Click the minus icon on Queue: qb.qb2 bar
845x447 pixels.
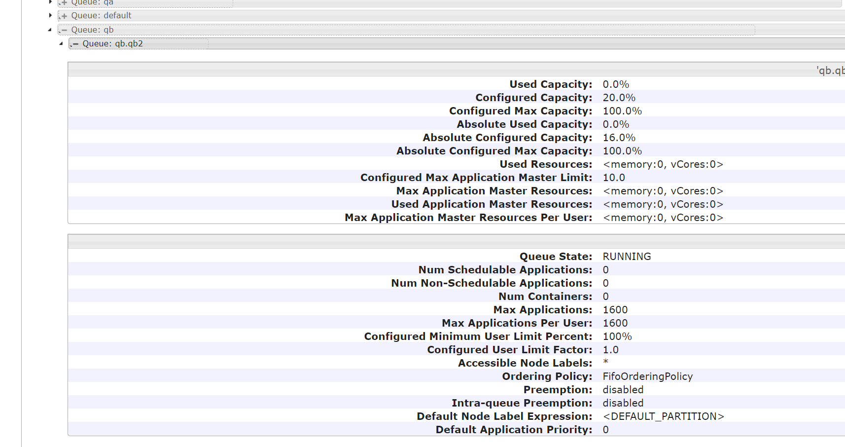(75, 44)
